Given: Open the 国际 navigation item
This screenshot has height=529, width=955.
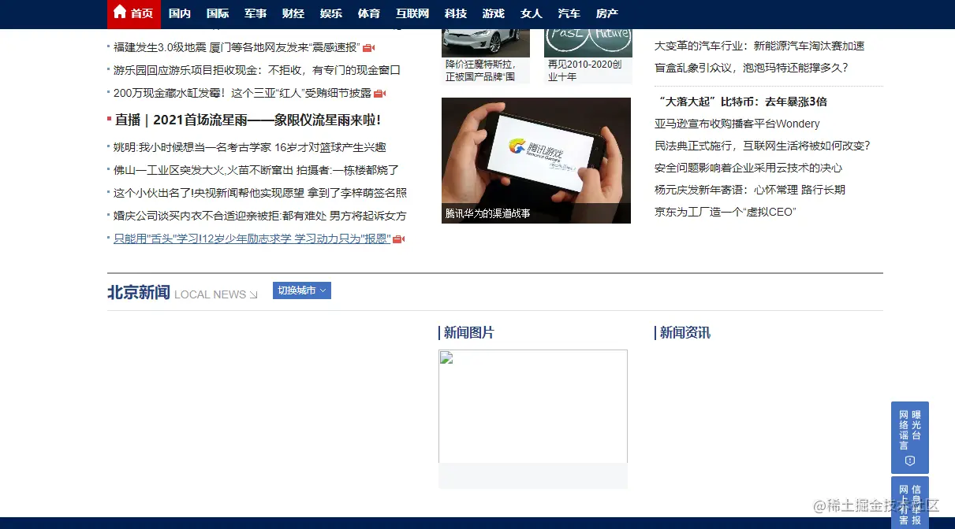Looking at the screenshot, I should tap(218, 13).
